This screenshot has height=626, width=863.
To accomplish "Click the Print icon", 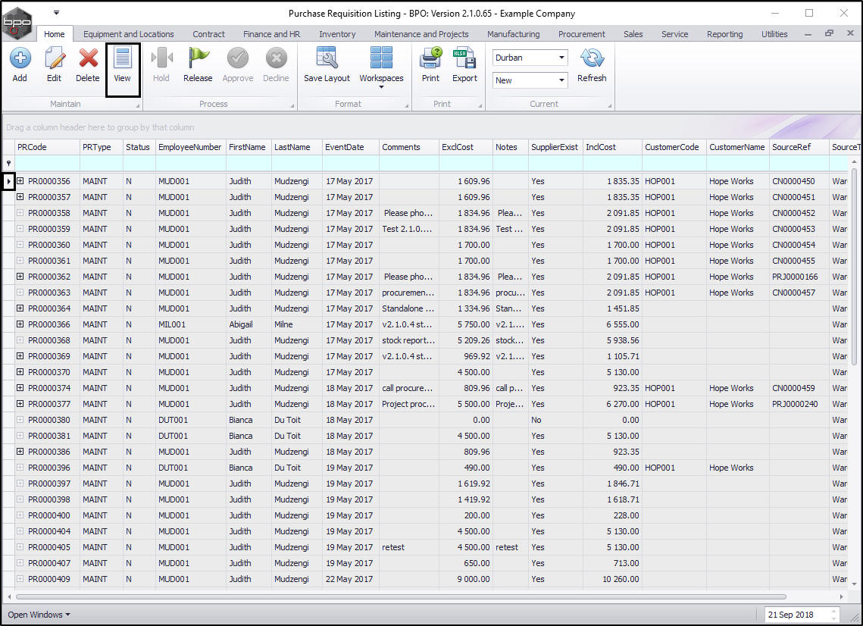I will pyautogui.click(x=430, y=59).
